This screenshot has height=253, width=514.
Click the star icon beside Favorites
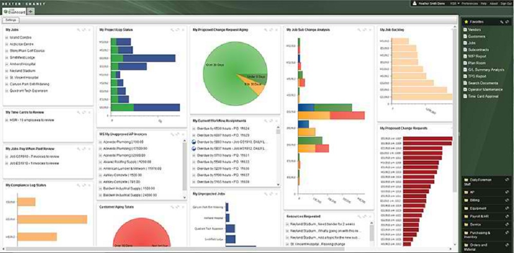coord(466,22)
